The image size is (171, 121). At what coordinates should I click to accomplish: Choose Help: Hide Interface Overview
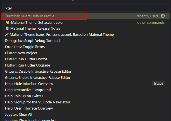pos(85,84)
